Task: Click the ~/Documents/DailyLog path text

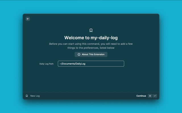Action: [x=73, y=64]
